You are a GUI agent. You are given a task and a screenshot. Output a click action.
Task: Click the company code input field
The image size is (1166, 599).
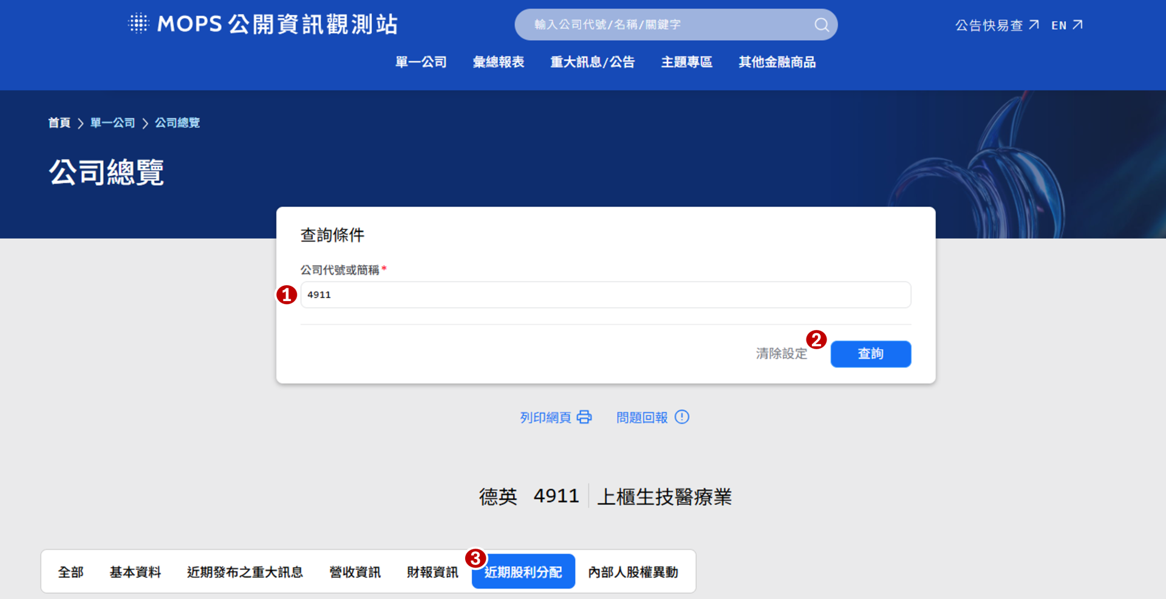(x=605, y=295)
